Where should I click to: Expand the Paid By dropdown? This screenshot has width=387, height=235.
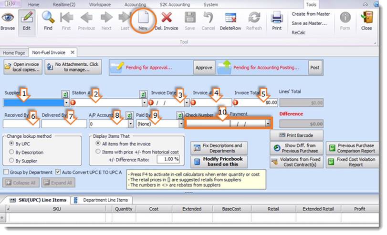click(181, 123)
